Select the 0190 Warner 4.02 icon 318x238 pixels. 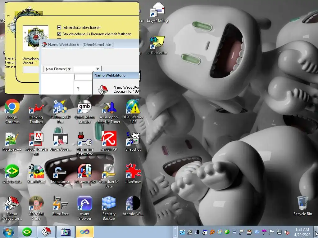pyautogui.click(x=133, y=111)
